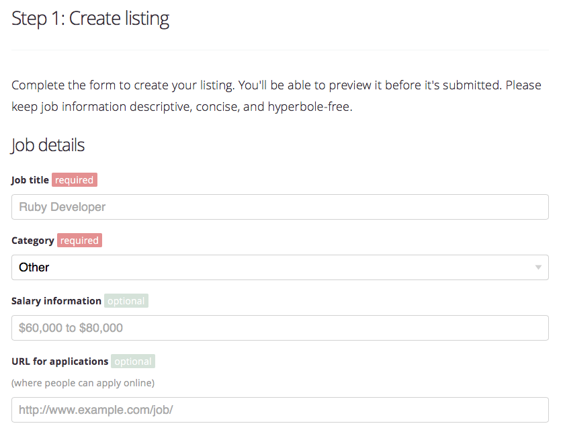Click the word 'hyperbole-free' in the intro
Image resolution: width=561 pixels, height=432 pixels.
(x=309, y=107)
